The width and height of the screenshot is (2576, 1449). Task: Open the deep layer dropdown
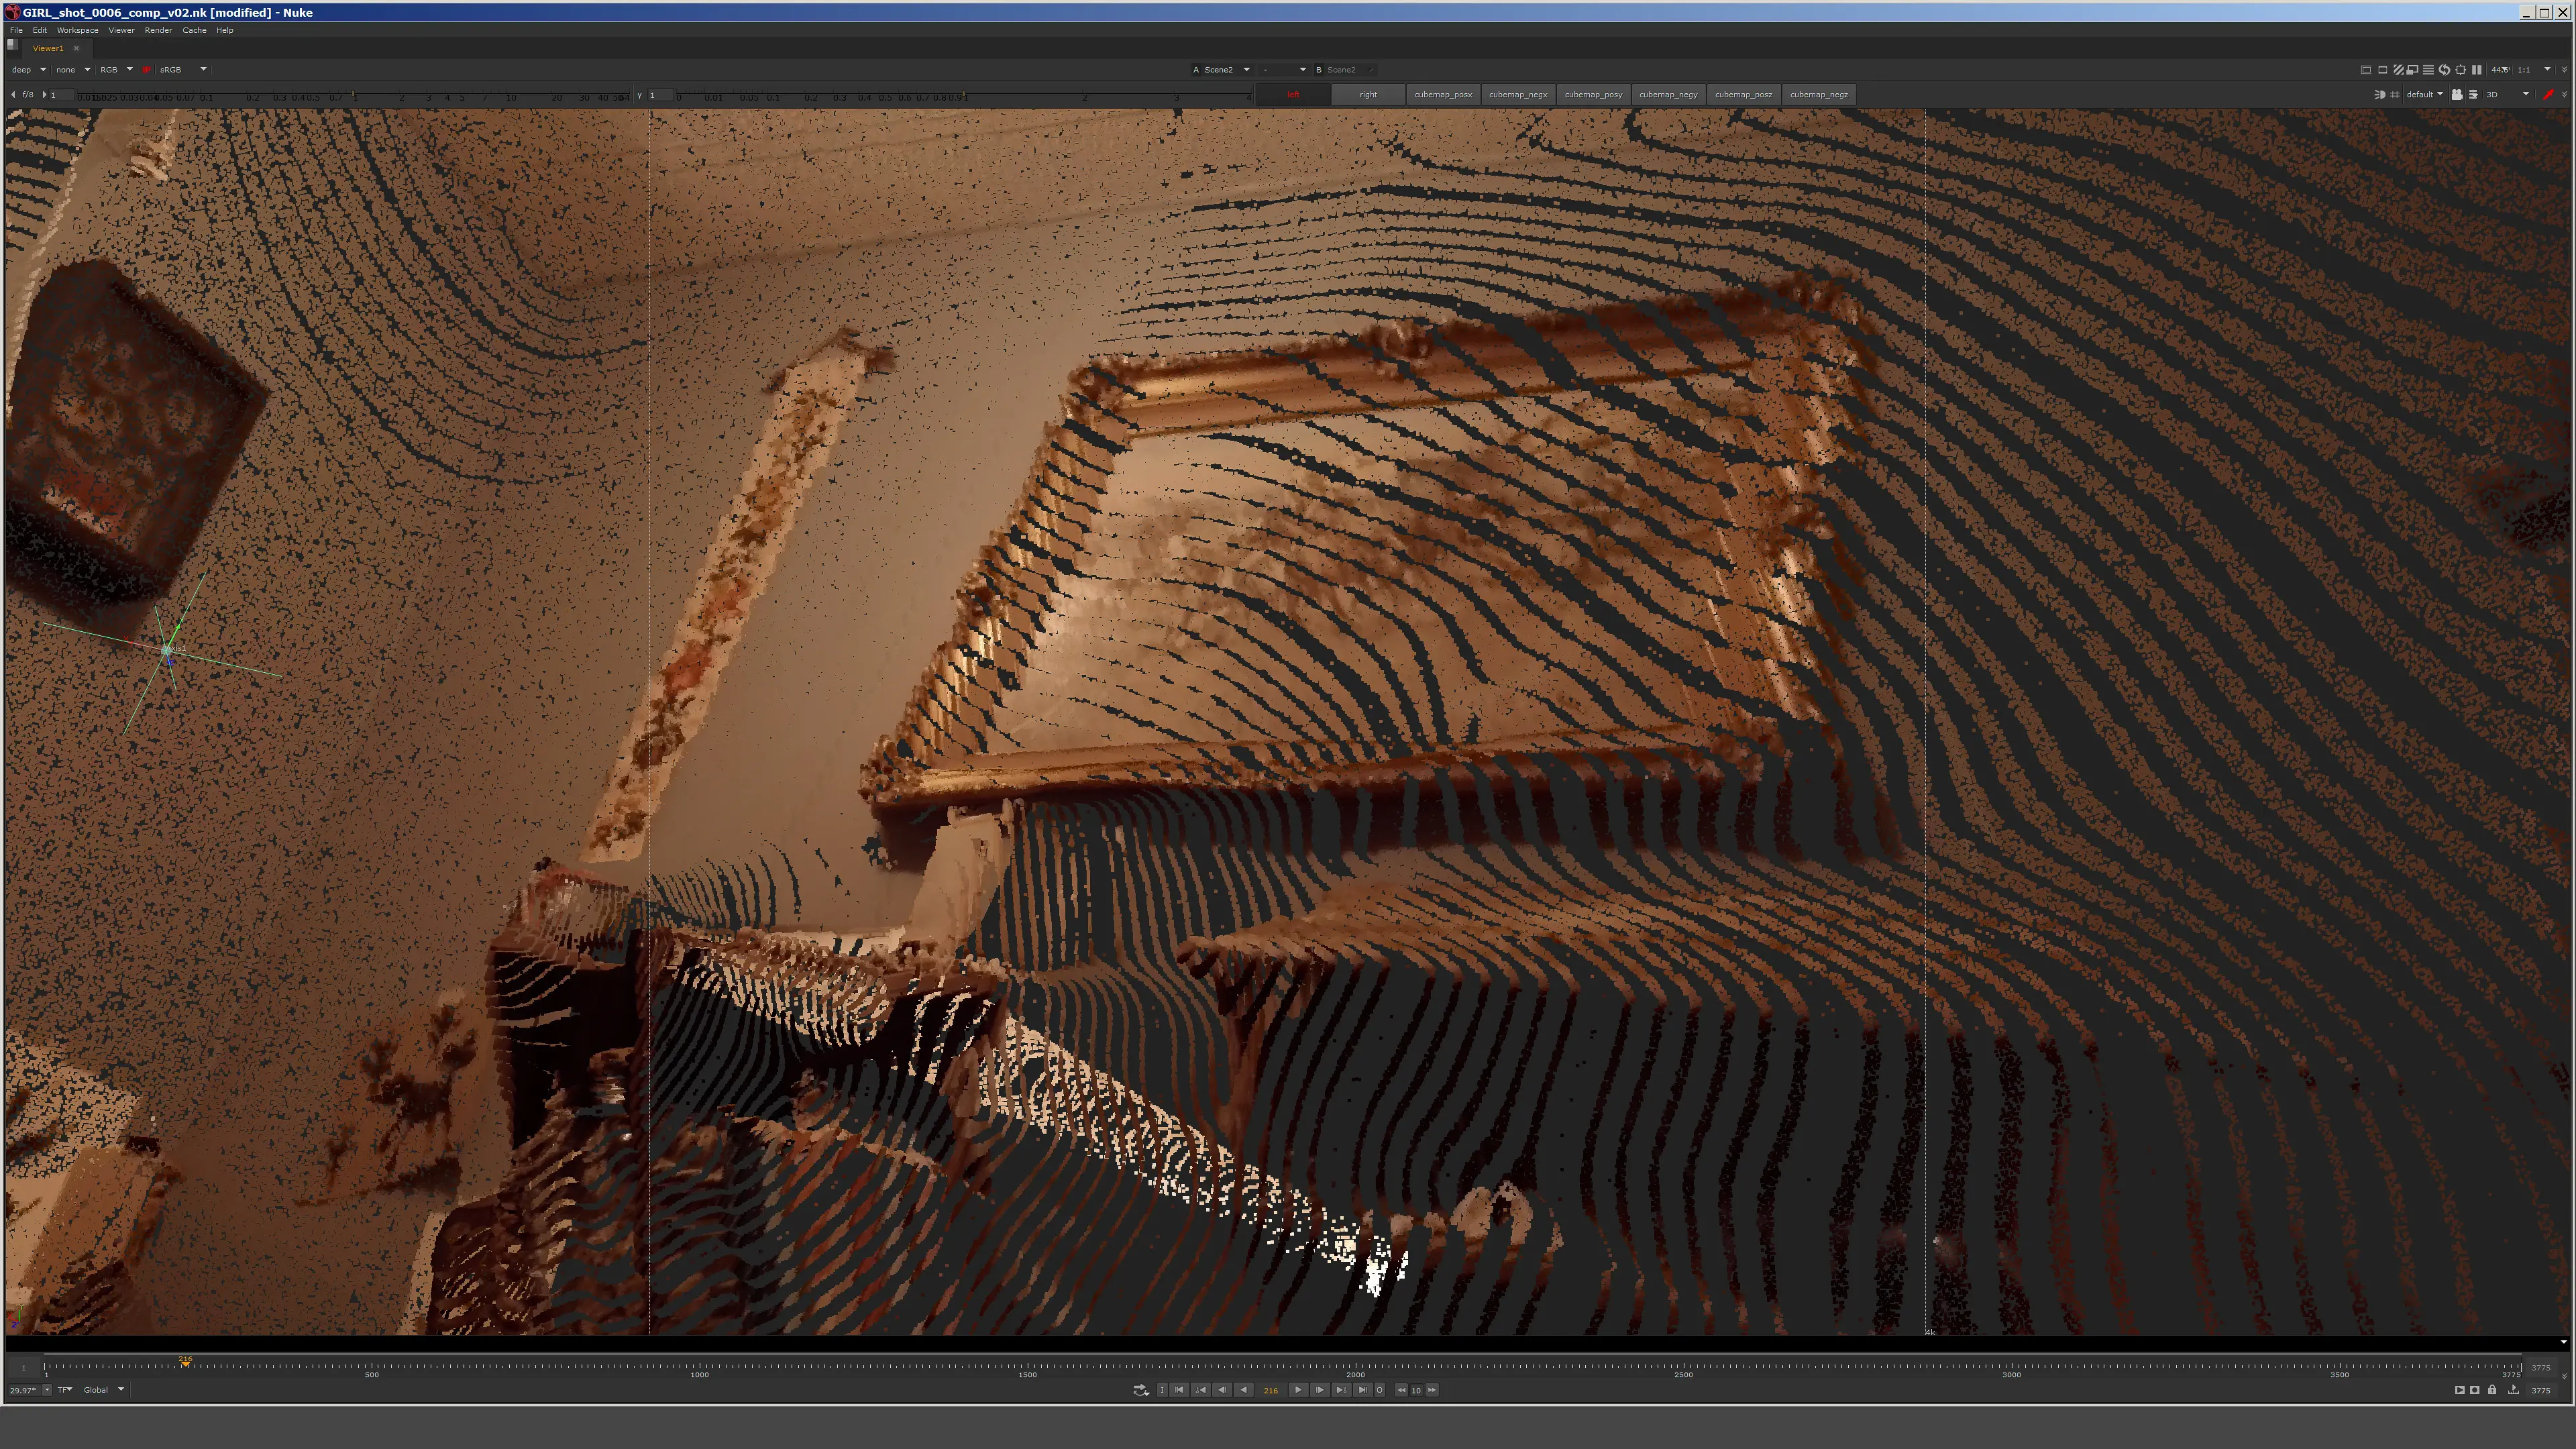point(28,70)
